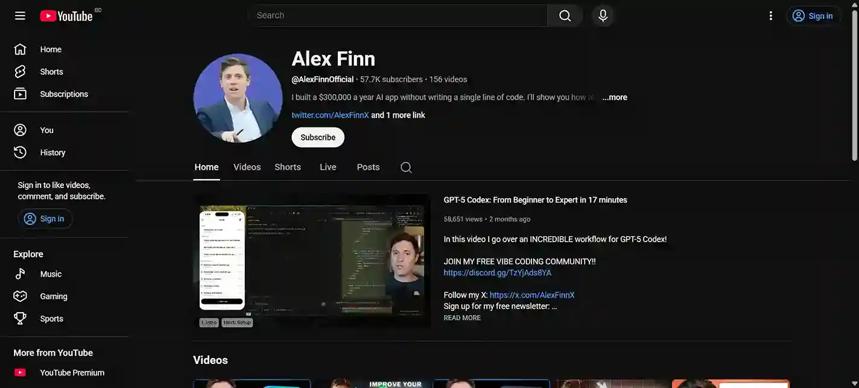Open the Discord invite link
Screen dimensions: 859x388
pyautogui.click(x=497, y=273)
